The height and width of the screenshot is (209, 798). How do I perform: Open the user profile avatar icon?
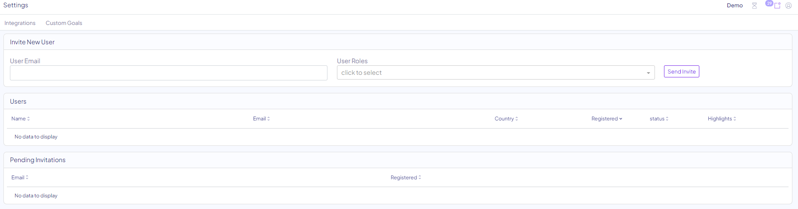[x=789, y=6]
